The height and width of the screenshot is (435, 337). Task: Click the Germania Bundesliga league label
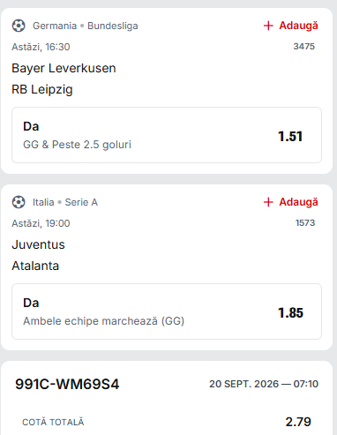click(x=86, y=26)
